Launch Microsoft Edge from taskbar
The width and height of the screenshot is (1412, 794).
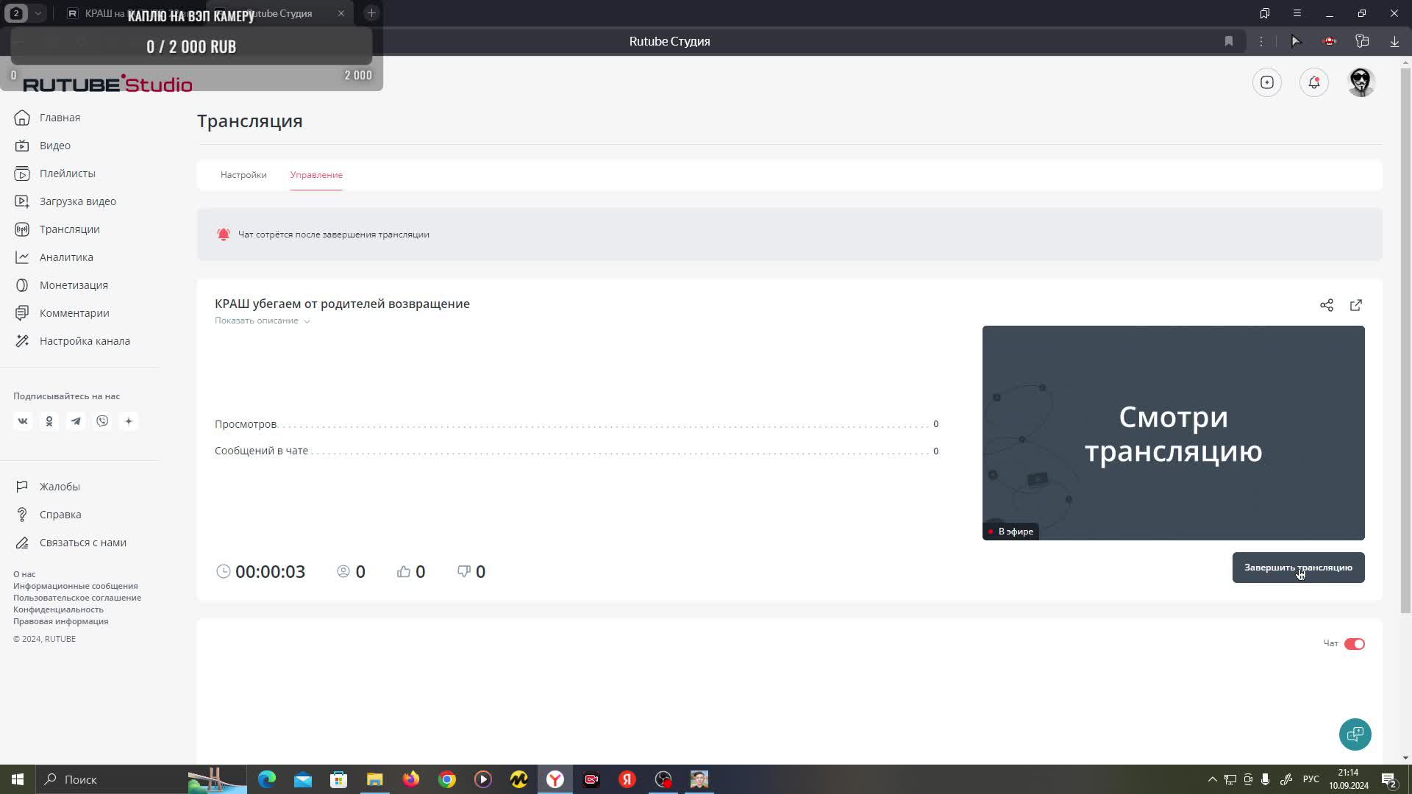coord(266,779)
